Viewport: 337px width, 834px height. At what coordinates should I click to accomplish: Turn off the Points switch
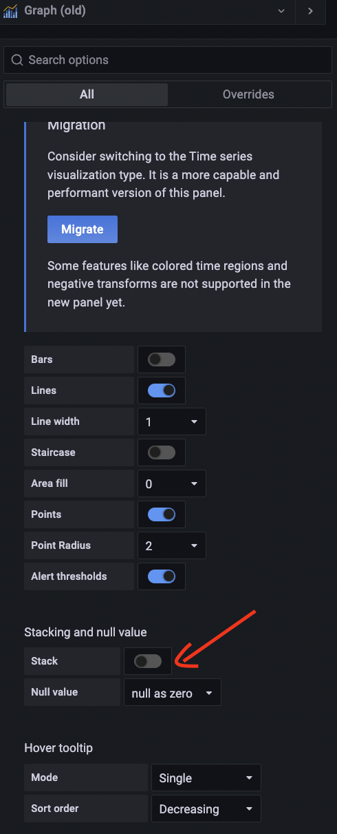pos(162,514)
